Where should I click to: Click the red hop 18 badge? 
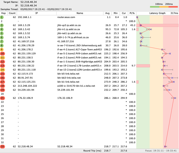2,86
